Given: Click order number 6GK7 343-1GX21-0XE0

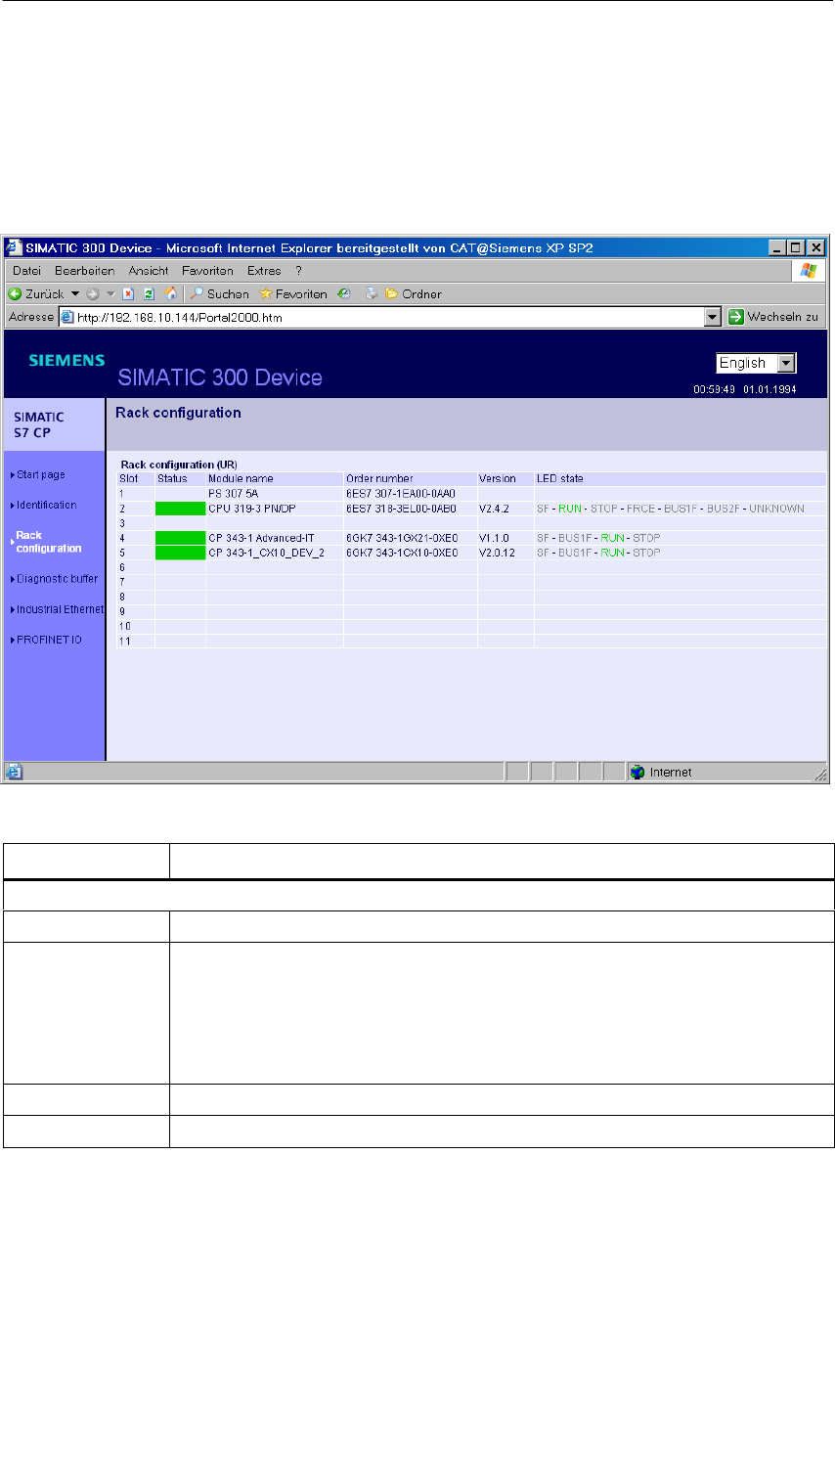Looking at the screenshot, I should tap(402, 538).
